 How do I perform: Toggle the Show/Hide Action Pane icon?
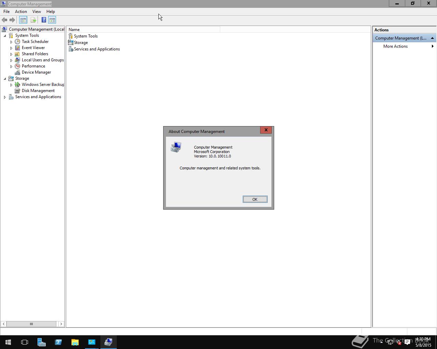click(52, 20)
